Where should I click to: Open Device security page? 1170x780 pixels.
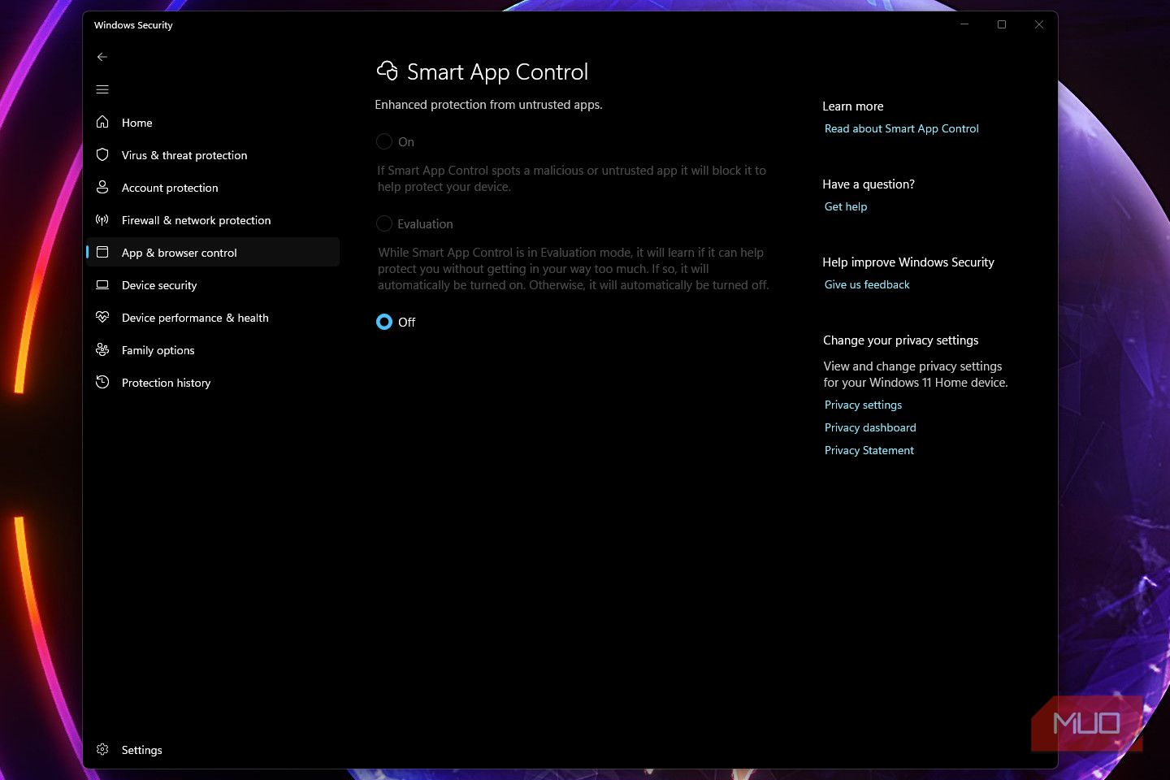pos(213,284)
